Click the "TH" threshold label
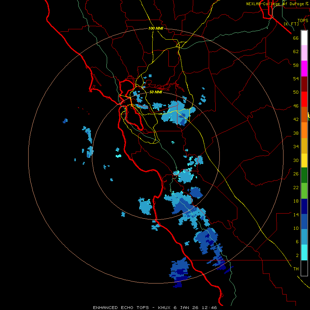310x310 pixels. coord(296,269)
